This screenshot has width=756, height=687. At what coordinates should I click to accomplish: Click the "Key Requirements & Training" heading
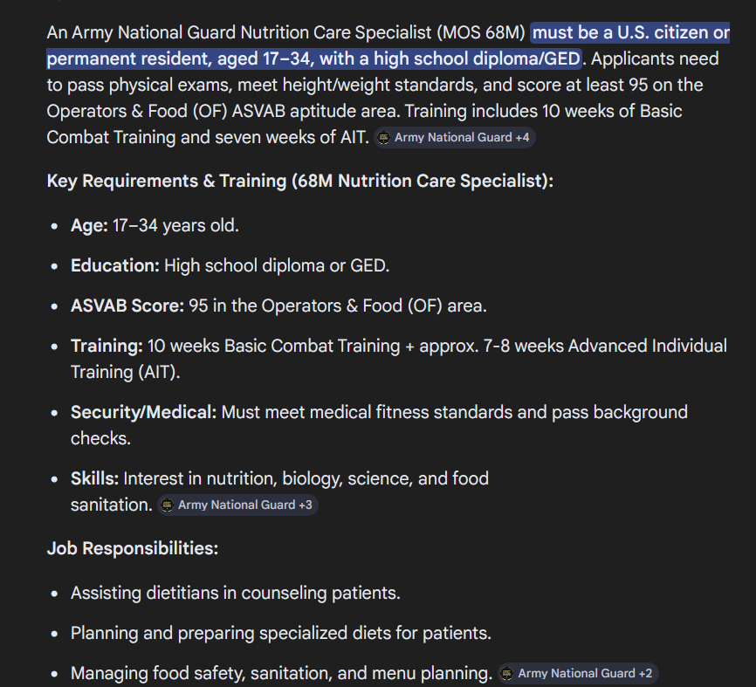[x=167, y=182]
